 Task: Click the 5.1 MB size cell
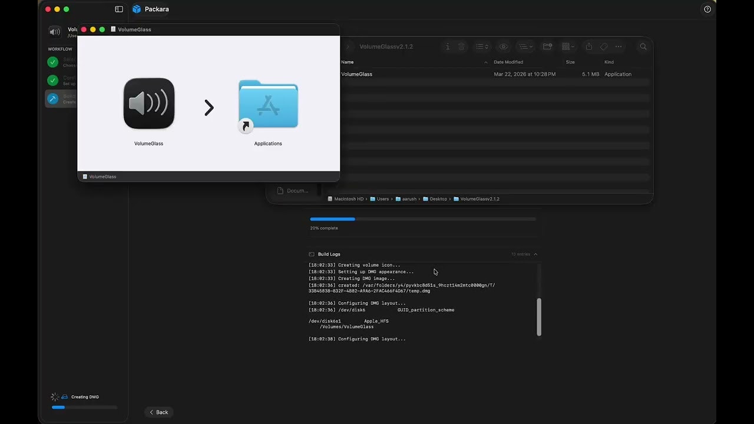coord(590,74)
